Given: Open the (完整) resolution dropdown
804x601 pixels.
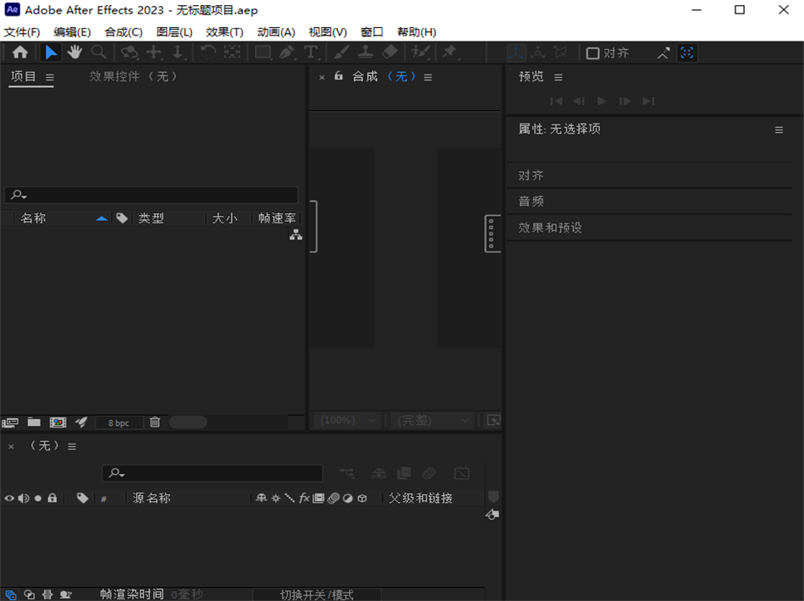Looking at the screenshot, I should (x=432, y=421).
